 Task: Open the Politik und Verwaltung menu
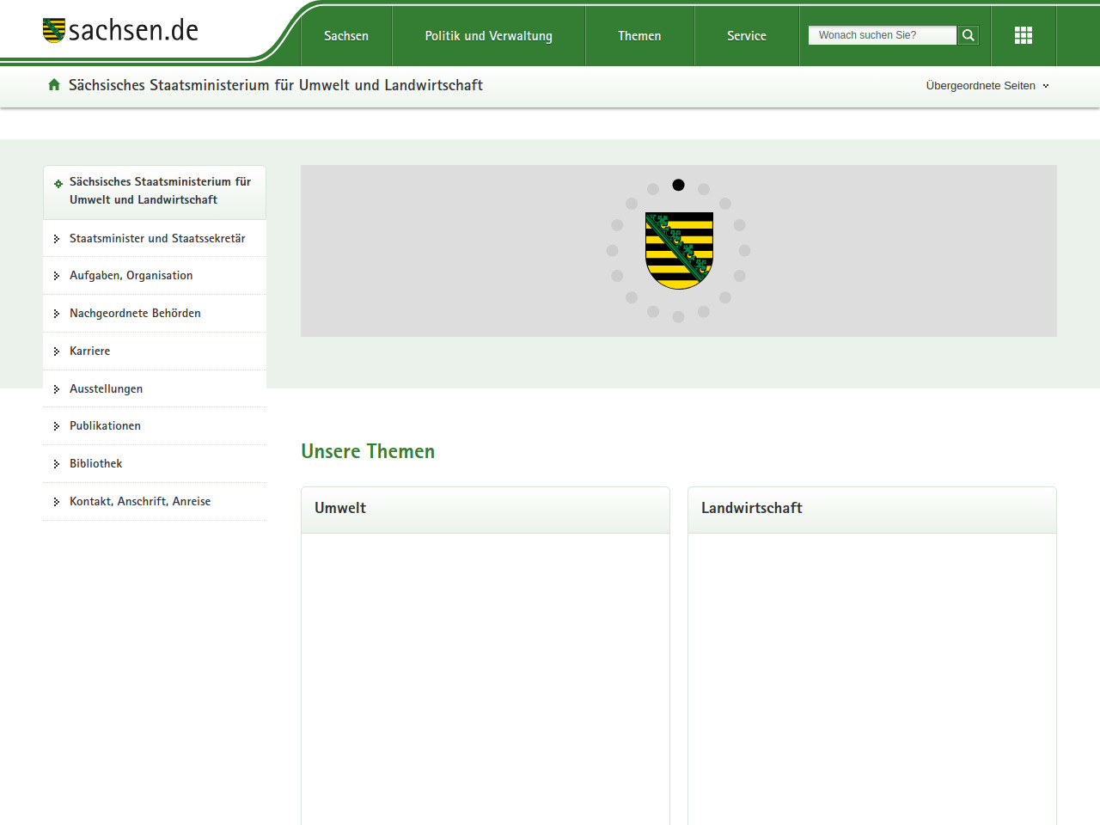point(488,36)
